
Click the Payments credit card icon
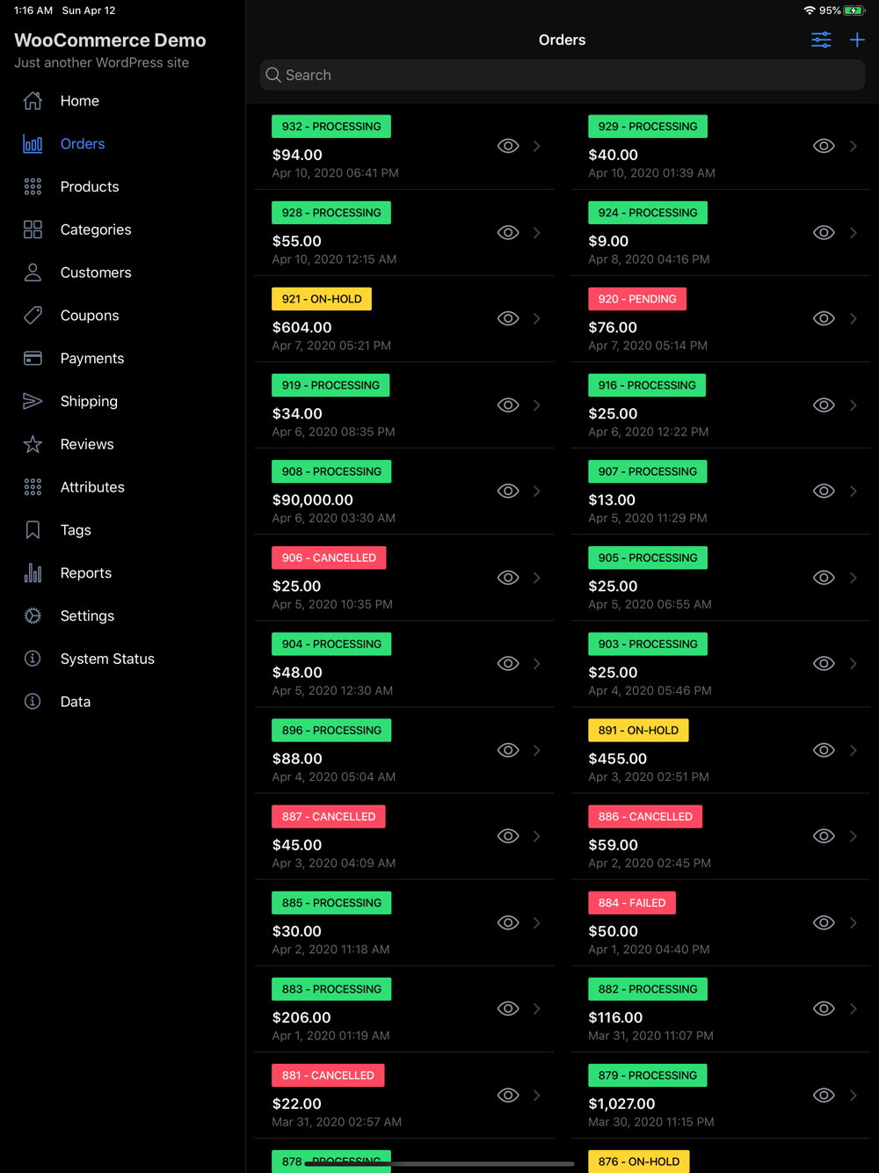pos(33,358)
